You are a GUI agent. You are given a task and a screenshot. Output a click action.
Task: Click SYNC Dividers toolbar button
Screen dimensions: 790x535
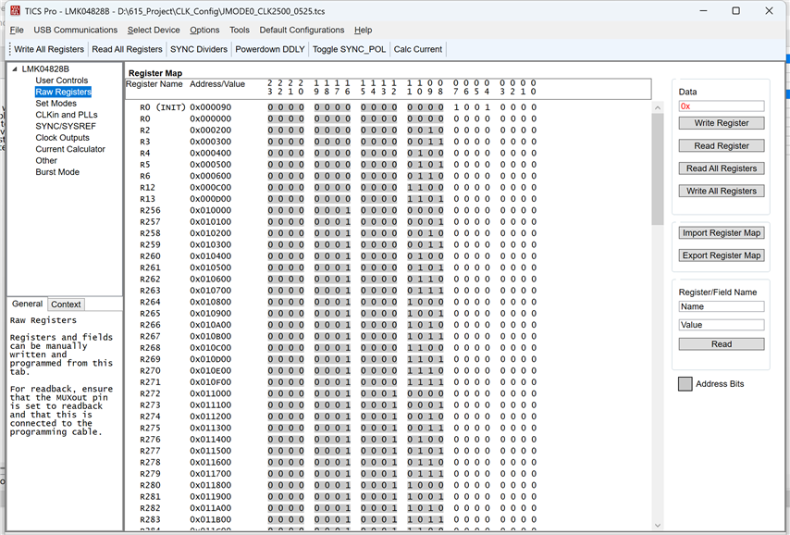tap(199, 49)
